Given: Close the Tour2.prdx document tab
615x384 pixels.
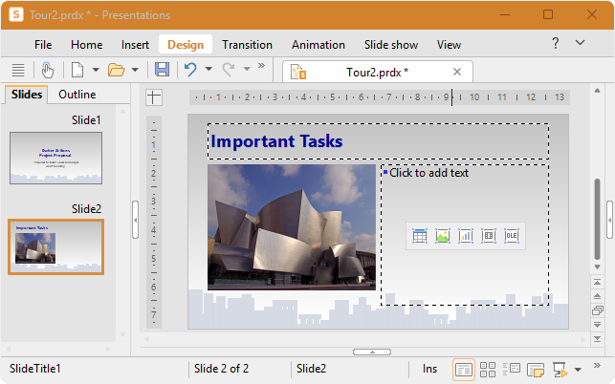Looking at the screenshot, I should 457,72.
